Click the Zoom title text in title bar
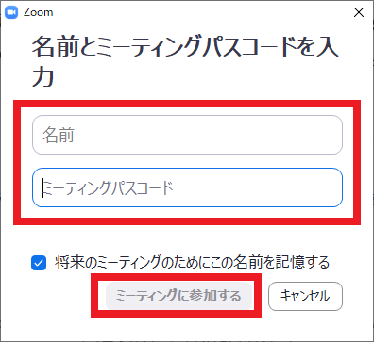 tap(38, 12)
